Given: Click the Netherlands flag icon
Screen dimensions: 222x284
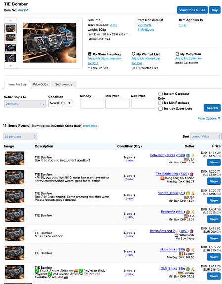Looking at the screenshot, I should click(x=176, y=235).
